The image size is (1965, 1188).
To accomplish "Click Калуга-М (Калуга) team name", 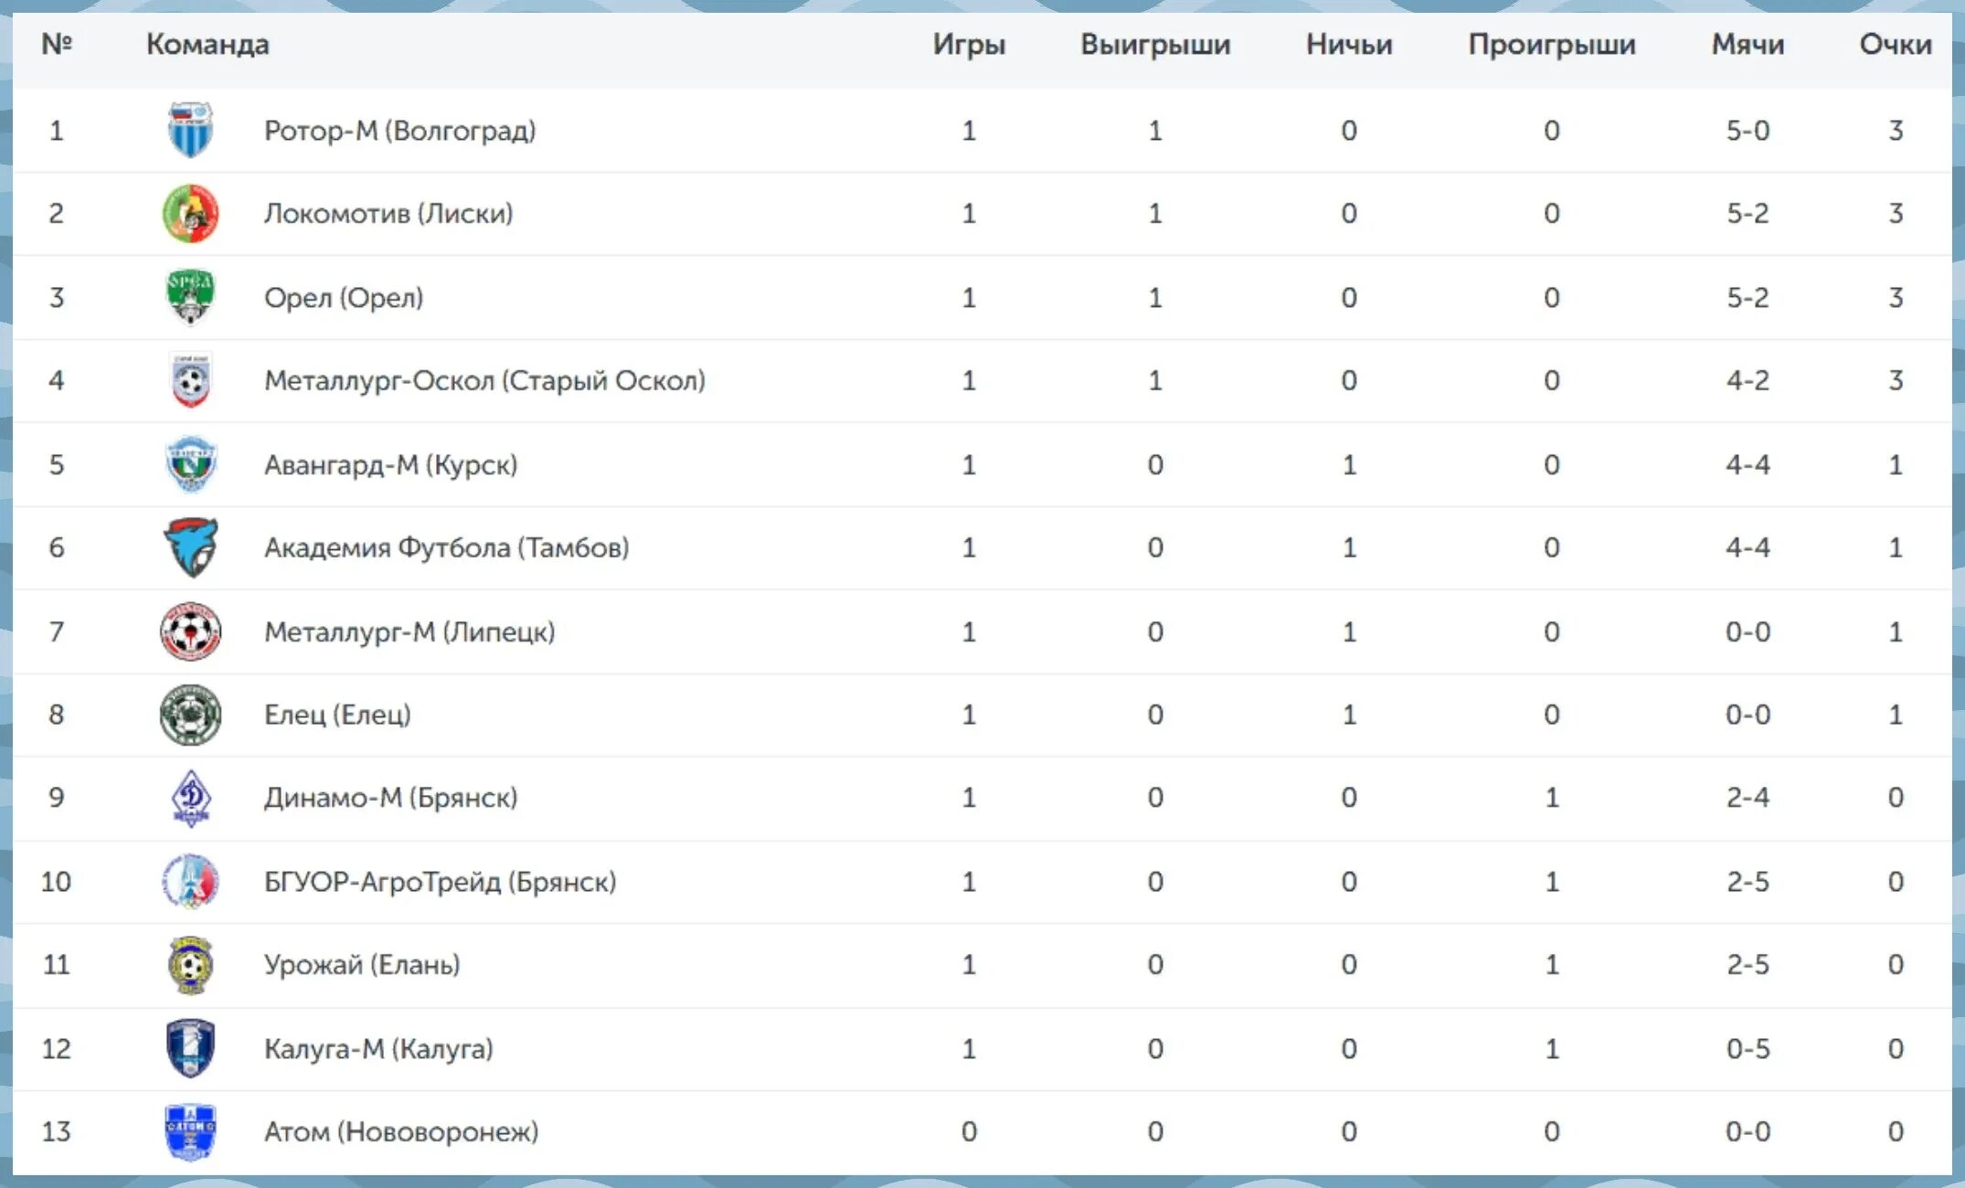I will click(x=378, y=1049).
